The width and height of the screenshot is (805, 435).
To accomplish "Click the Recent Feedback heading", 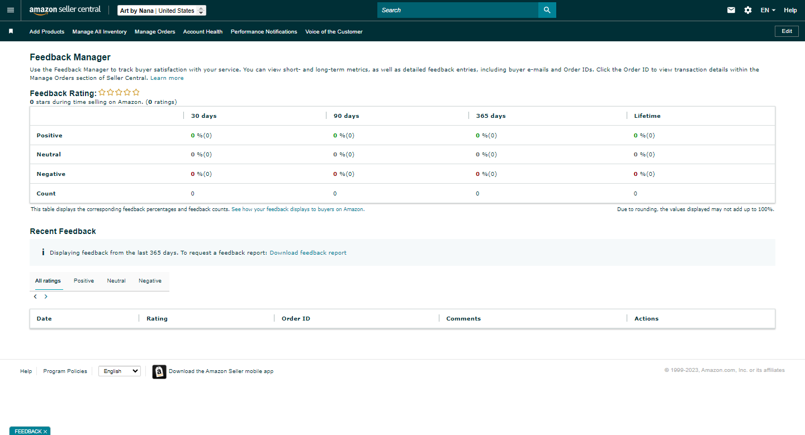I will click(x=63, y=231).
